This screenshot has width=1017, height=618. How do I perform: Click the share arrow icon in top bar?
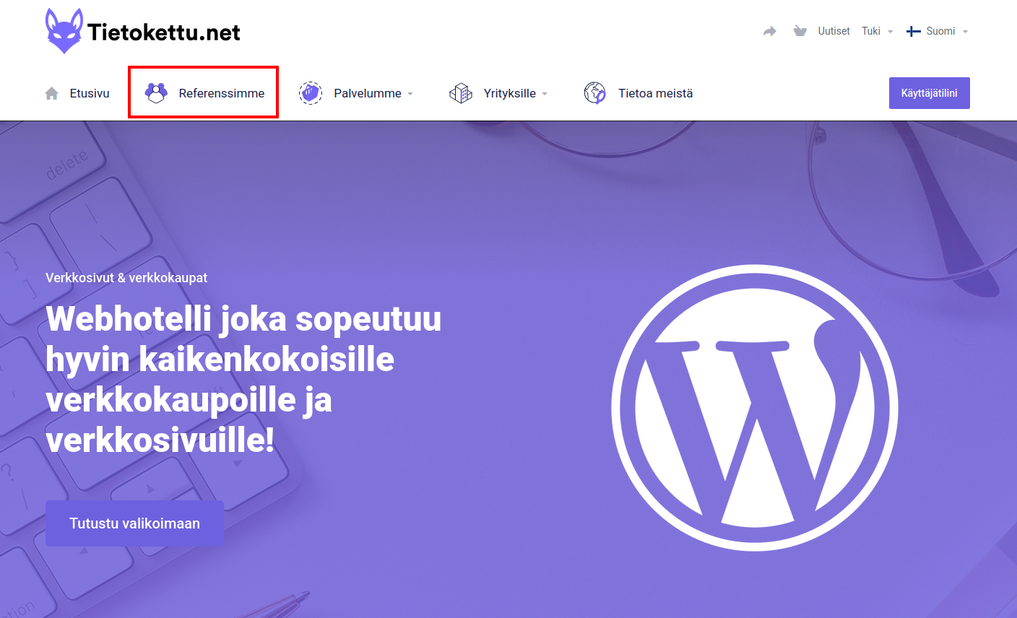click(x=770, y=31)
